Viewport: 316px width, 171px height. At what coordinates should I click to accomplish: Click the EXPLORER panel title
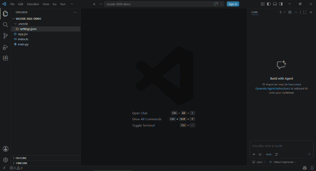click(x=22, y=12)
